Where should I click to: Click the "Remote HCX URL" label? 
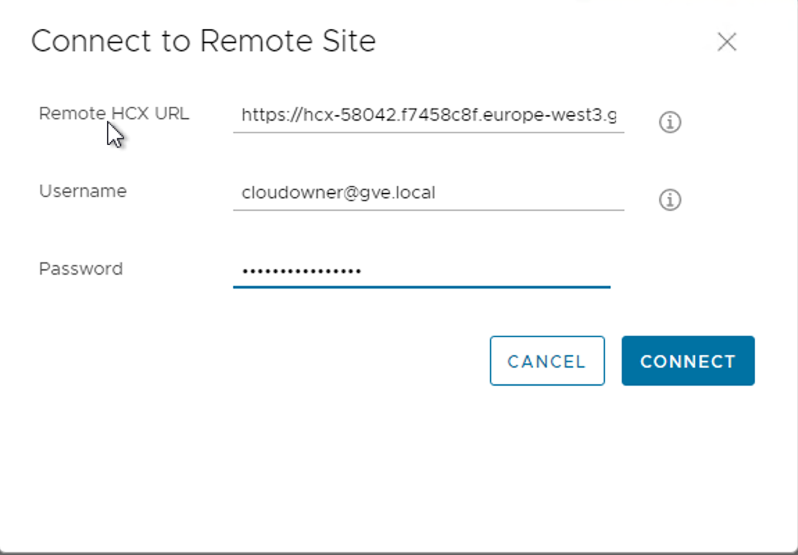[x=114, y=114]
